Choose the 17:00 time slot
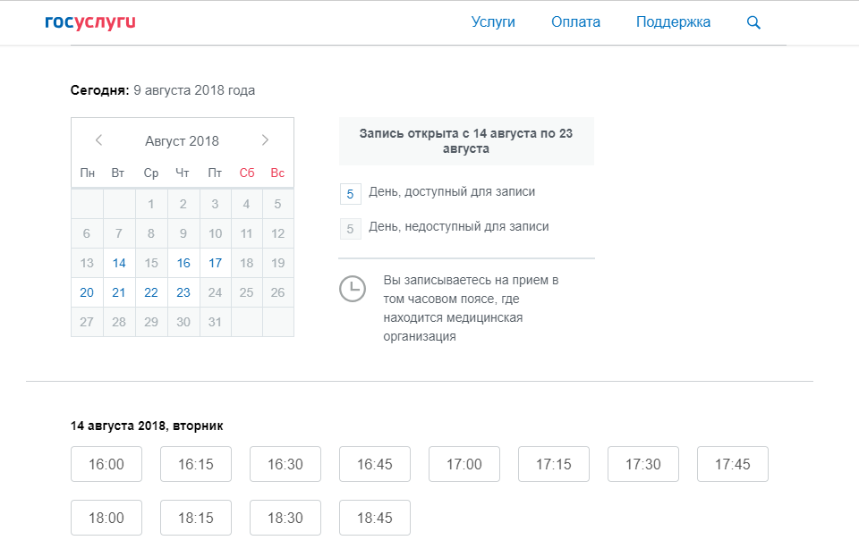 (x=464, y=464)
